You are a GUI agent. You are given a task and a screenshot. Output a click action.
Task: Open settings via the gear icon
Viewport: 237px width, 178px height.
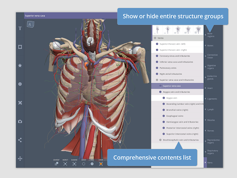click(20, 84)
